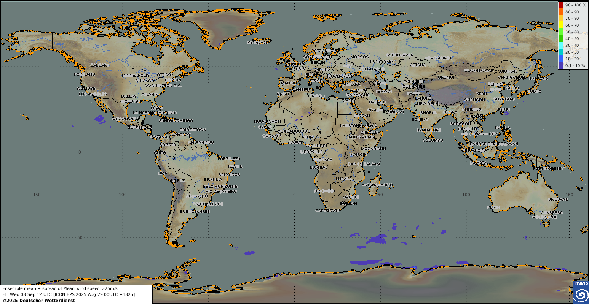Click the JAKARTA city label
The width and height of the screenshot is (589, 304).
(478, 163)
